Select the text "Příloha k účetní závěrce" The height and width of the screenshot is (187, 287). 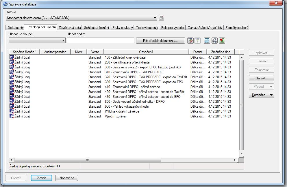122,111
